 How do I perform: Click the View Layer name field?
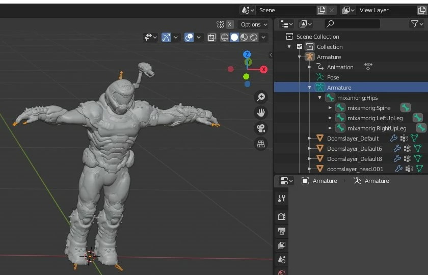pos(387,10)
